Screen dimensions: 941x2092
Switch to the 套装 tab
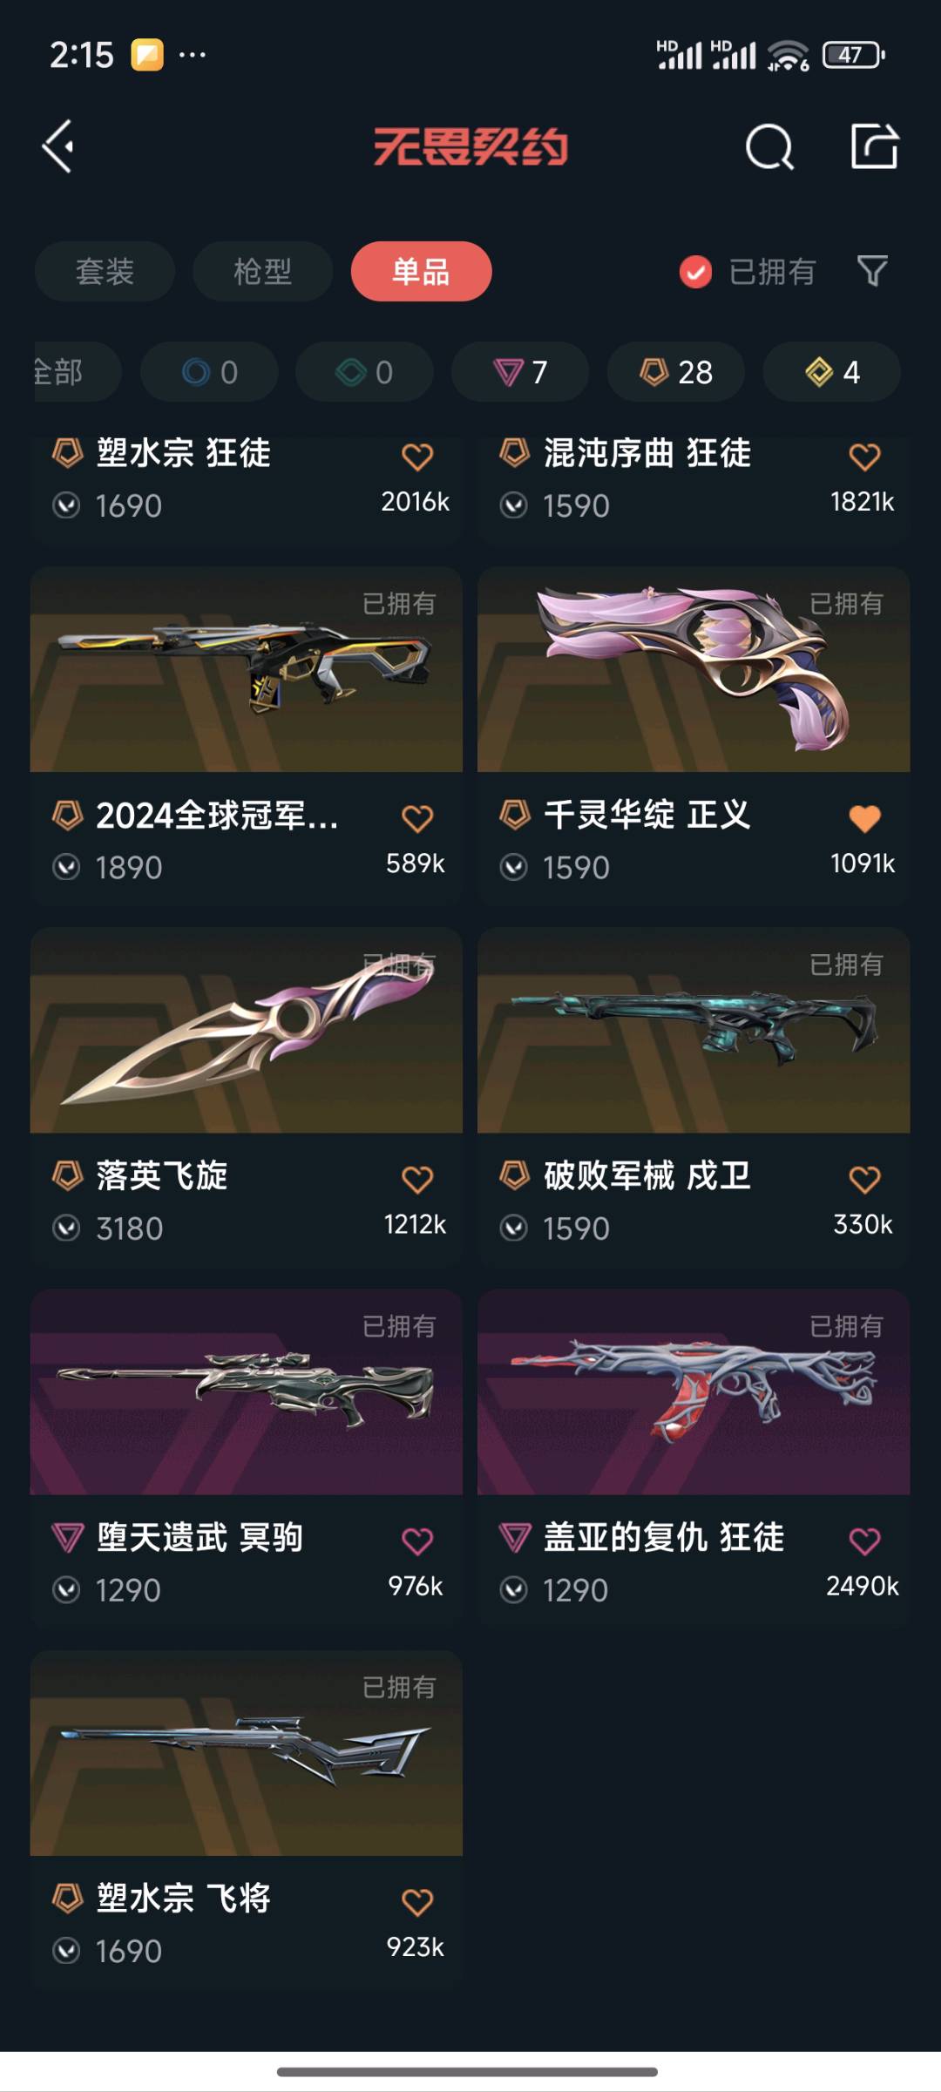[105, 271]
